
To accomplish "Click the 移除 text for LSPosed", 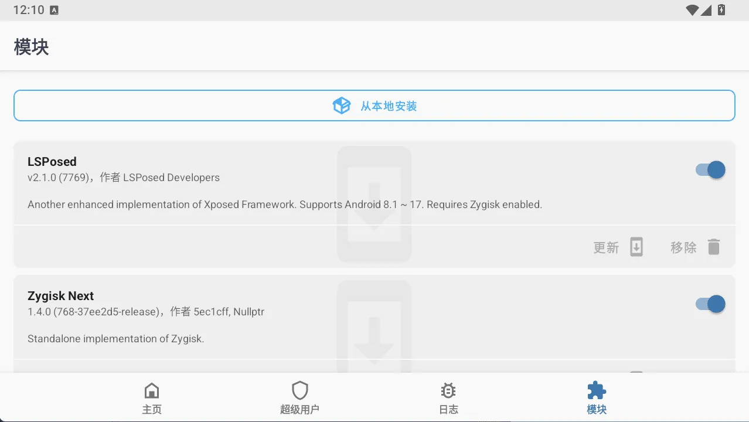I will point(683,247).
